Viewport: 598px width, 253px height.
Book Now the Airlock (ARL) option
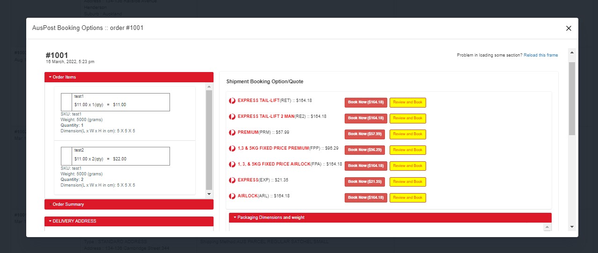pos(366,198)
